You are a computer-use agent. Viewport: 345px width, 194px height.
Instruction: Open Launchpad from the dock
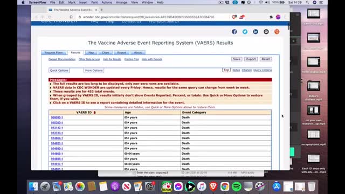click(45, 186)
